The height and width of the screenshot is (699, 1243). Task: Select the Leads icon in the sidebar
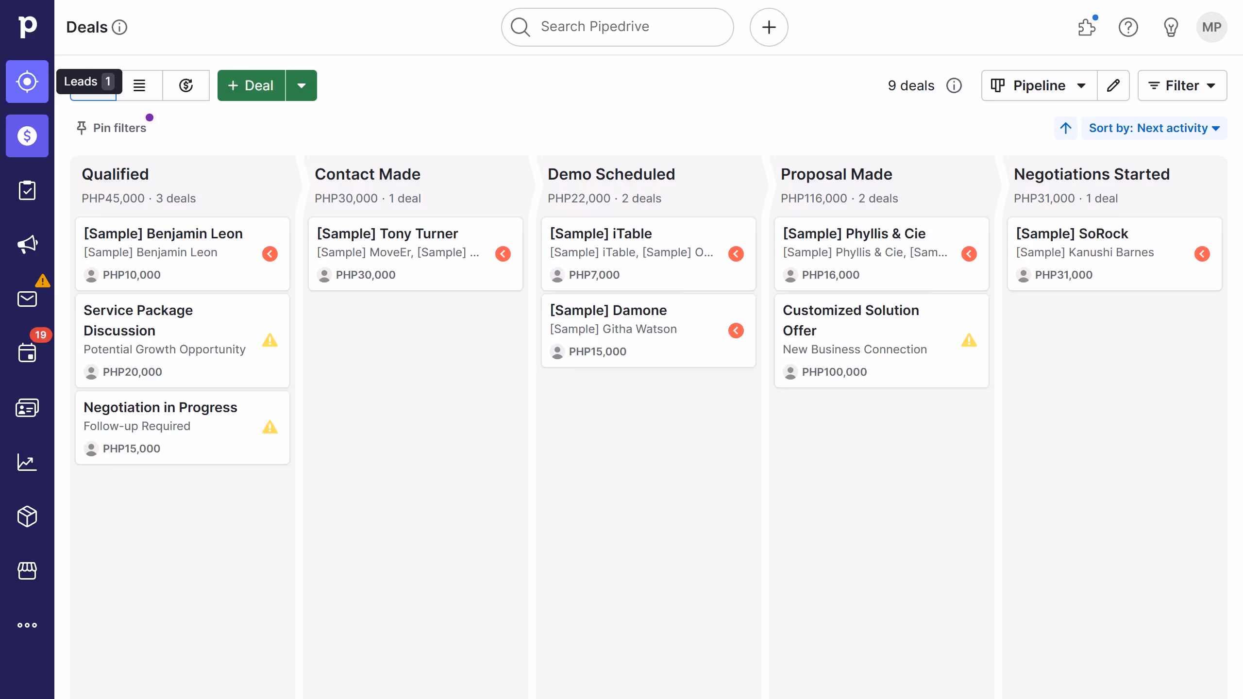27,82
